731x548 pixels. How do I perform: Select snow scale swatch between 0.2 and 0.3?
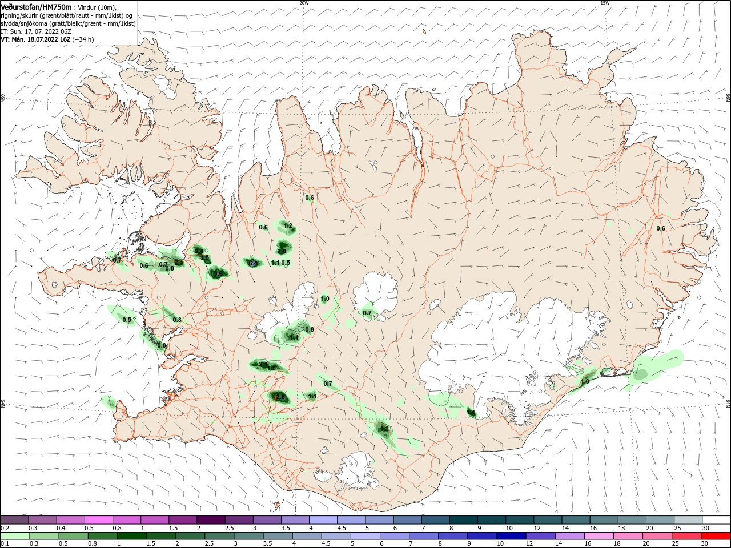pos(15,519)
